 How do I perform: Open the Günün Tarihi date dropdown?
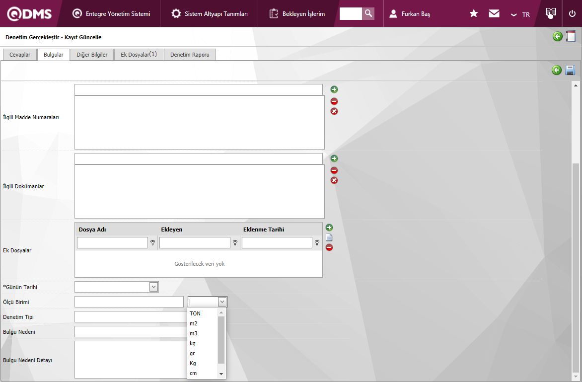click(153, 287)
